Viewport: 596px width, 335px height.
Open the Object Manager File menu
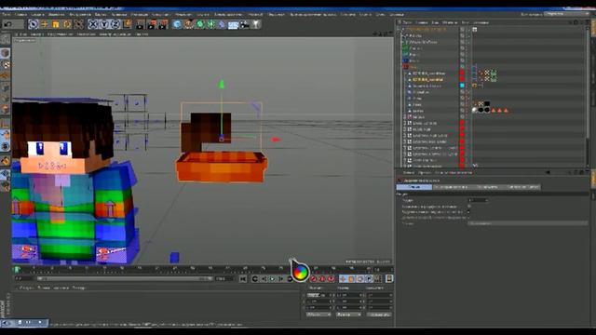pos(407,22)
